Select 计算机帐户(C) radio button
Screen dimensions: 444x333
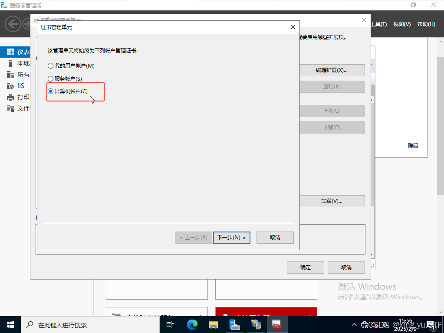coord(50,91)
